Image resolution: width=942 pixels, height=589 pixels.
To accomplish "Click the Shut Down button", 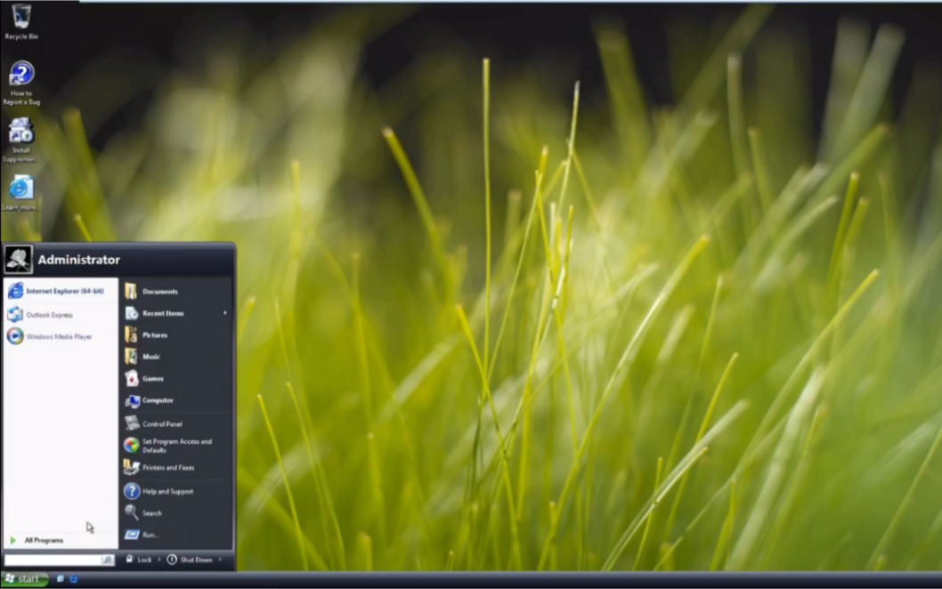I will pyautogui.click(x=190, y=560).
